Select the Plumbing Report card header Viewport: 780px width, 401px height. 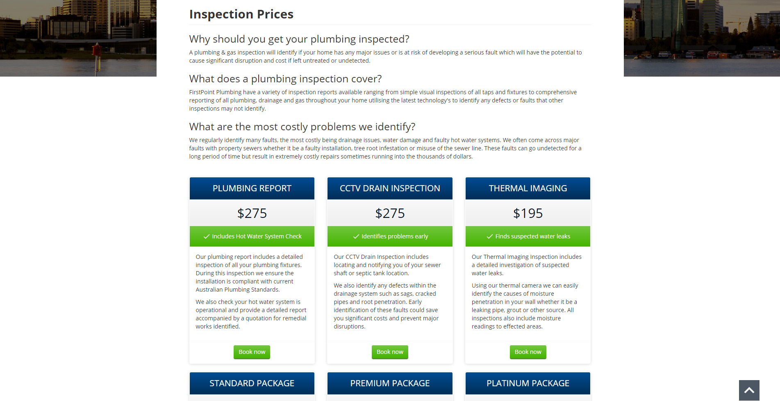click(252, 188)
